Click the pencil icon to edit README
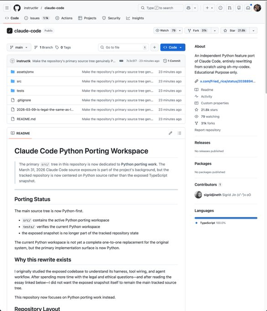 [171, 133]
